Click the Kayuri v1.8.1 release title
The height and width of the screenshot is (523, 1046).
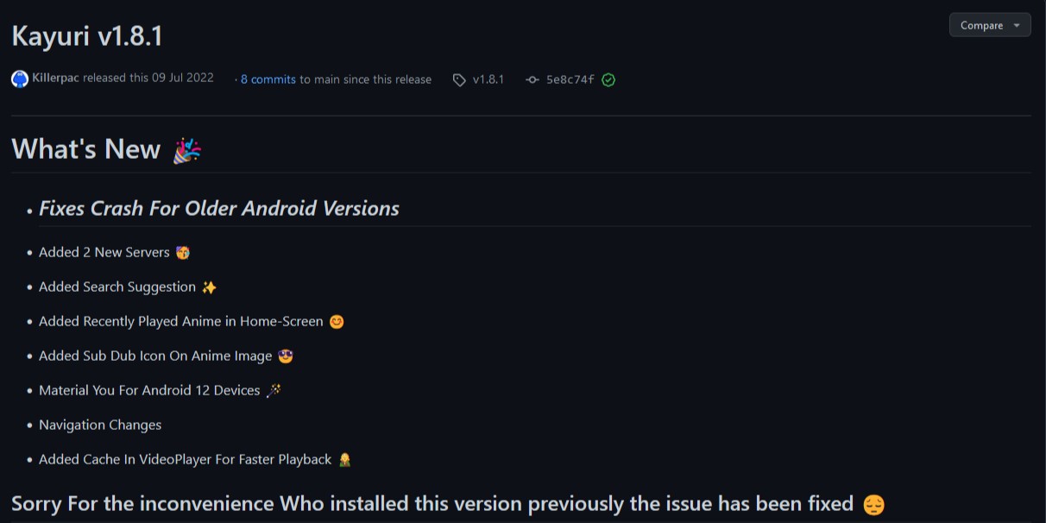tap(87, 36)
